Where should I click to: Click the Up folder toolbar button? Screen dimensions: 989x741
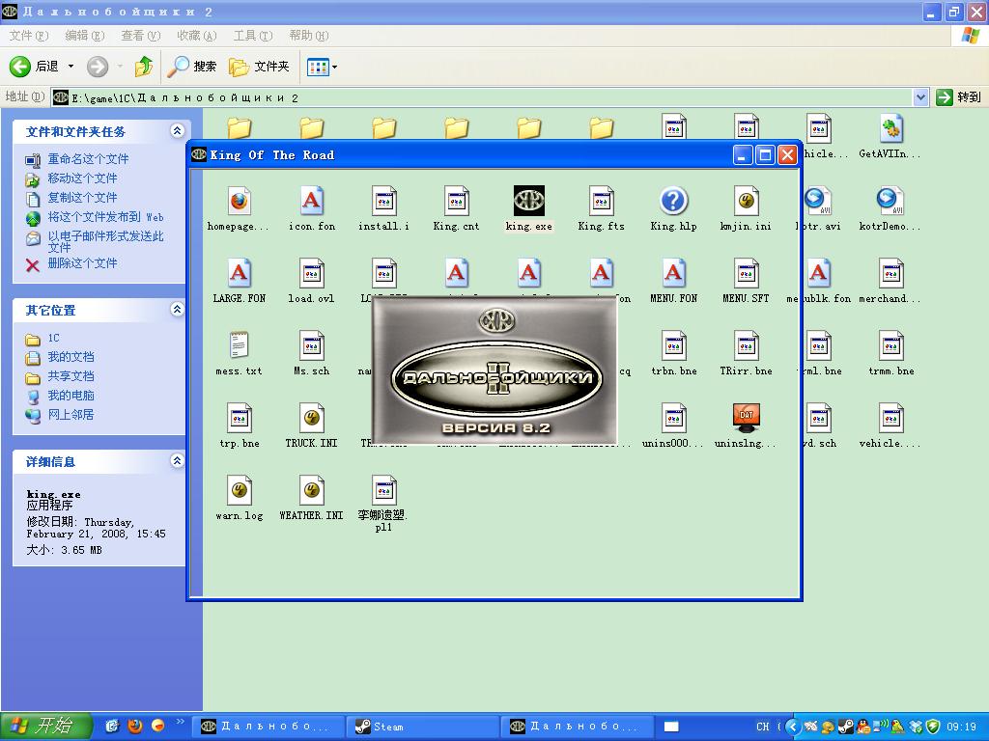pos(144,67)
